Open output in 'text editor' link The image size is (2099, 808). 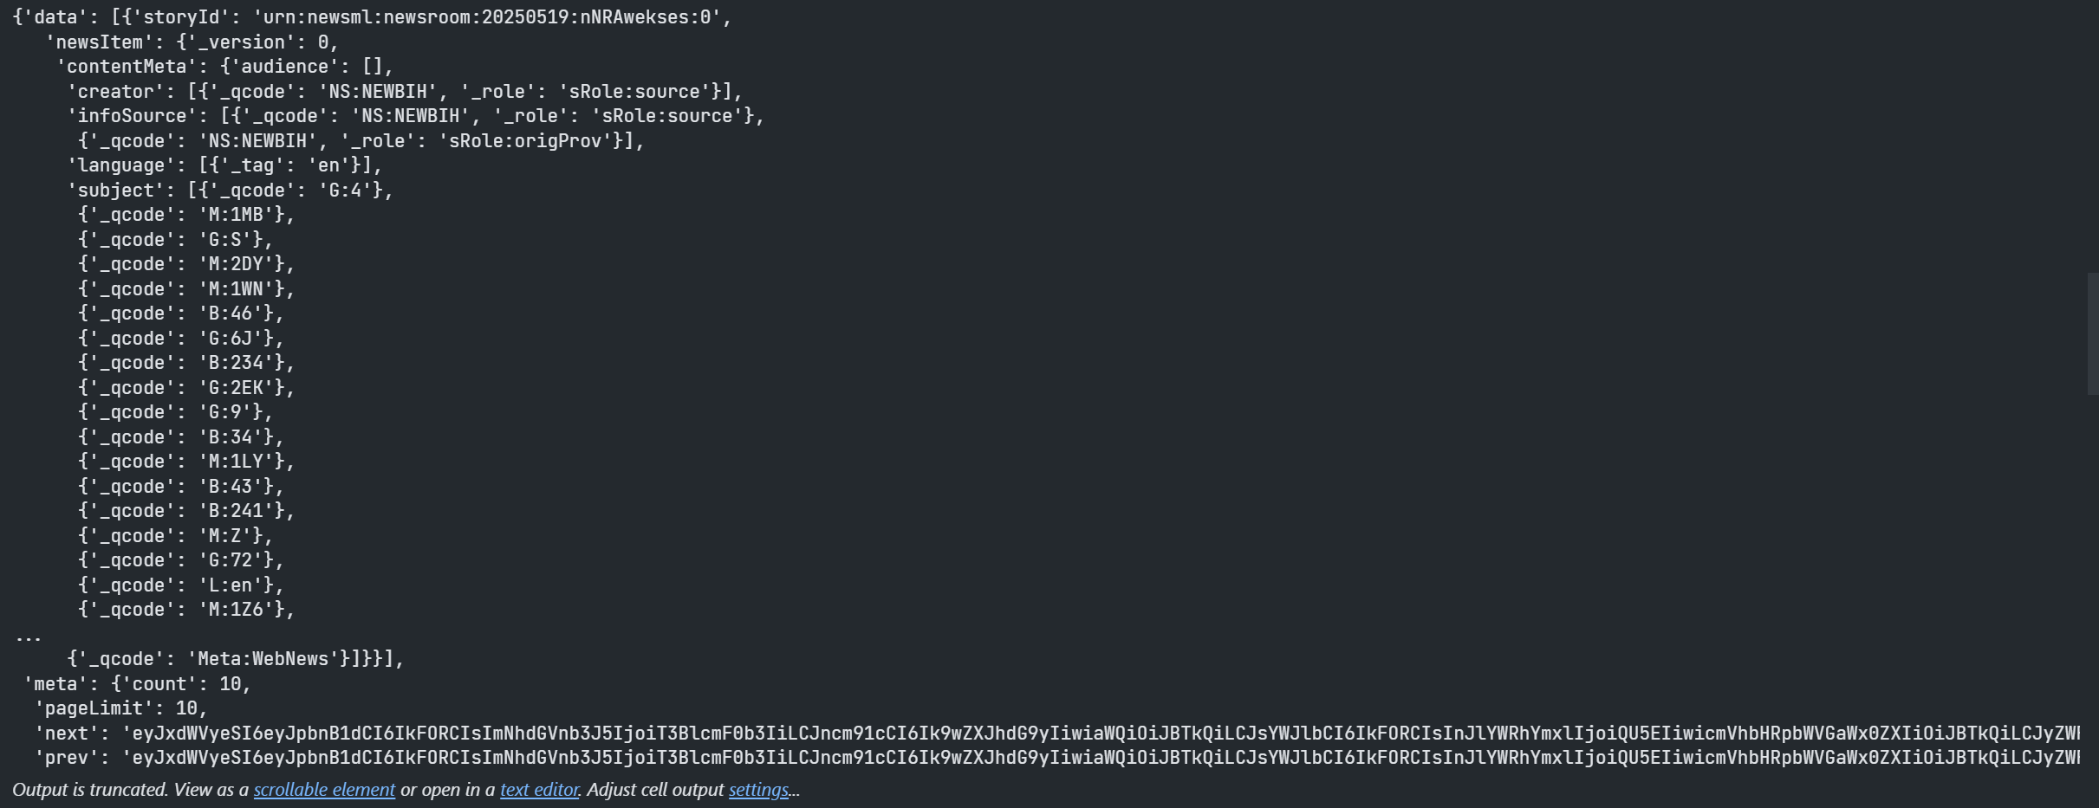[x=539, y=790]
